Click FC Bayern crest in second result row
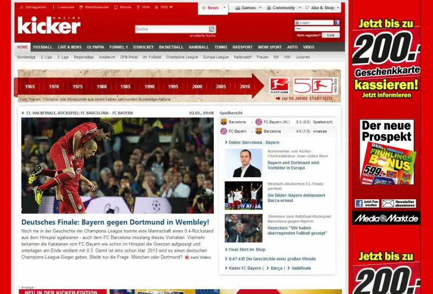Viewport: 433px width, 294px height. 224,131
